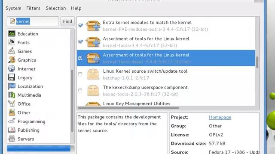
Task: Click package list horizontal scrollbar
Action: 128,108
